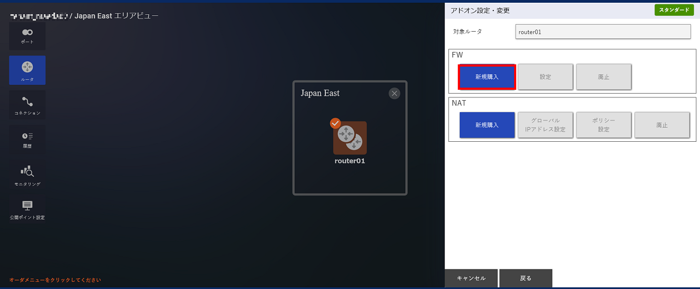Click the 対象ルータ input field
Image resolution: width=700 pixels, height=289 pixels.
pyautogui.click(x=603, y=32)
